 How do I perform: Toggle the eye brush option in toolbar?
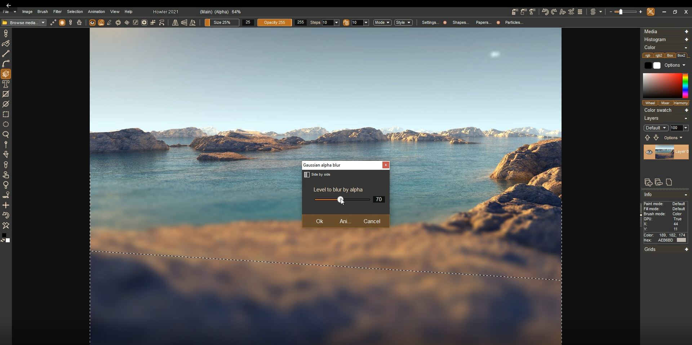(92, 22)
